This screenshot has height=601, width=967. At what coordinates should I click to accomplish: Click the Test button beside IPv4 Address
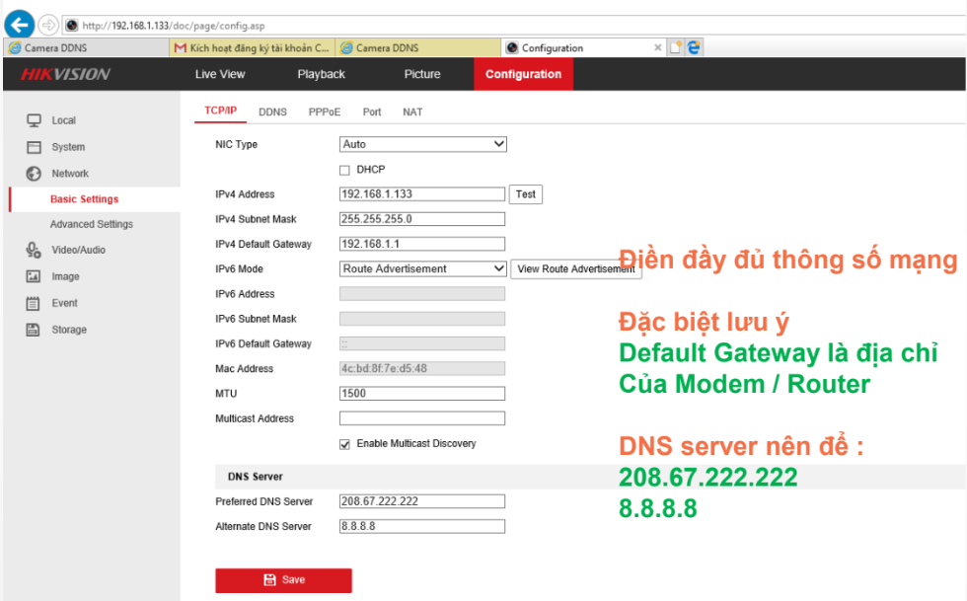pyautogui.click(x=526, y=194)
